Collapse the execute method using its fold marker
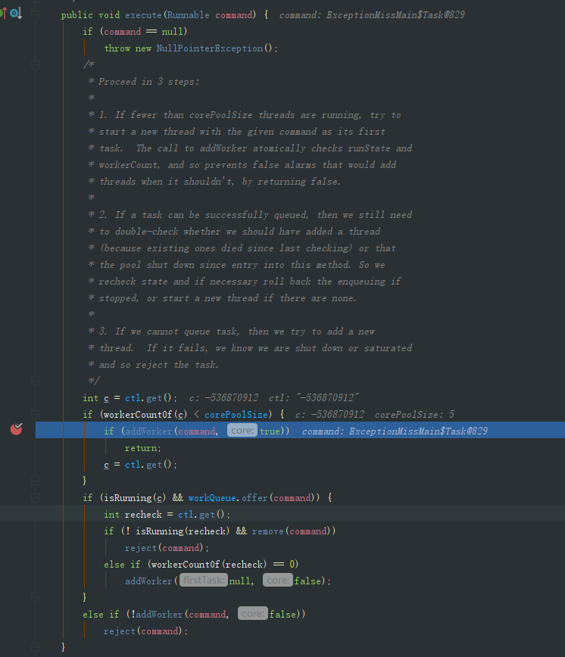This screenshot has width=565, height=657. 35,15
